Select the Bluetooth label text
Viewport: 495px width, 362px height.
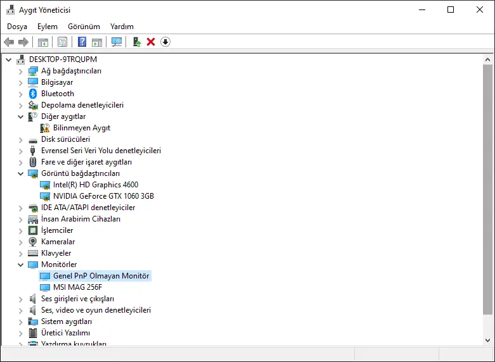[x=58, y=94]
